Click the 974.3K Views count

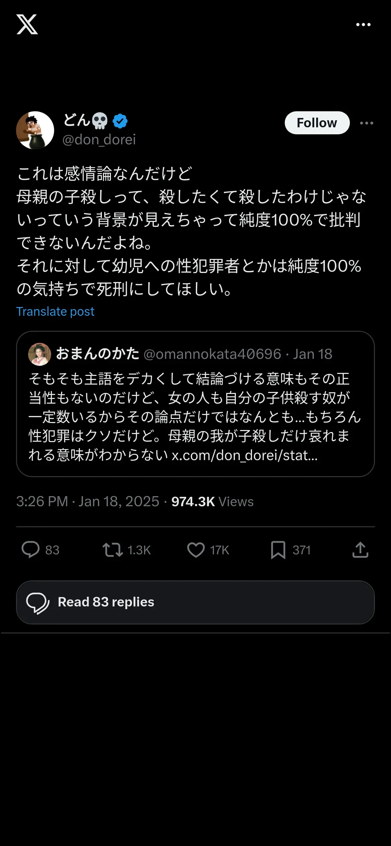tap(212, 502)
